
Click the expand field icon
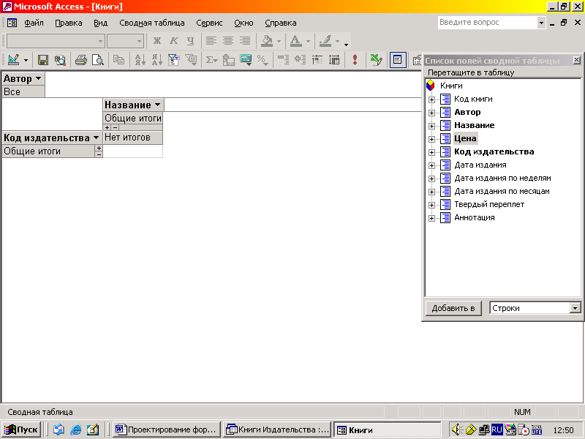coord(300,60)
